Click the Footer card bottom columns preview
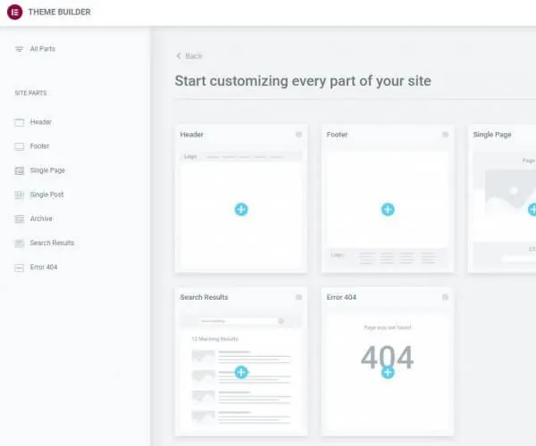 click(388, 258)
